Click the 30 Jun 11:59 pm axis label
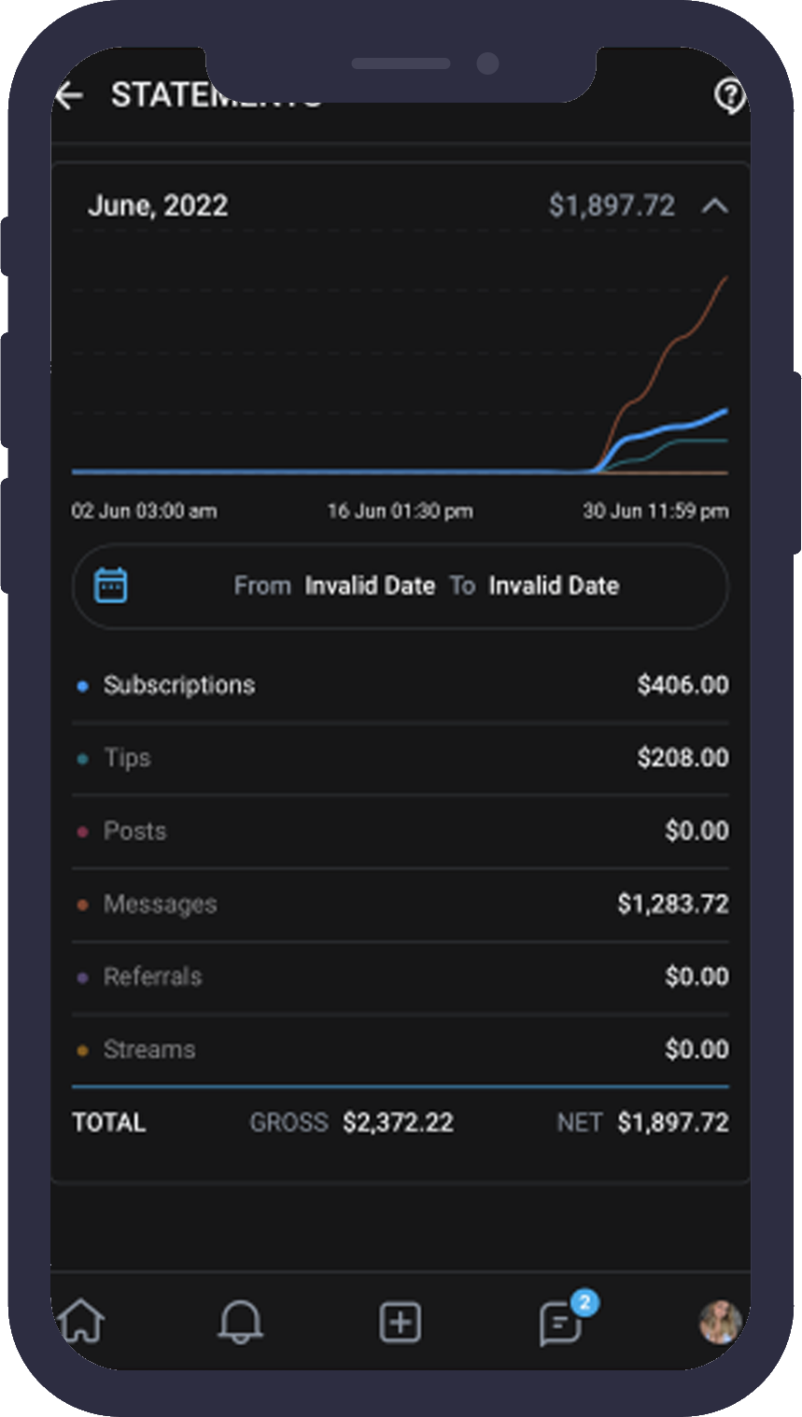This screenshot has width=802, height=1417. 655,511
